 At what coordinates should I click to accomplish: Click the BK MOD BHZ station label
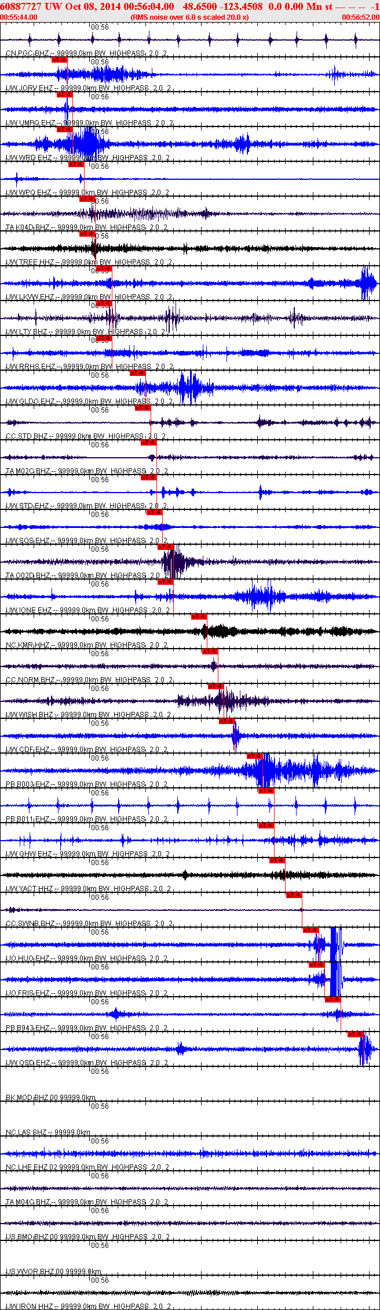[27, 1098]
